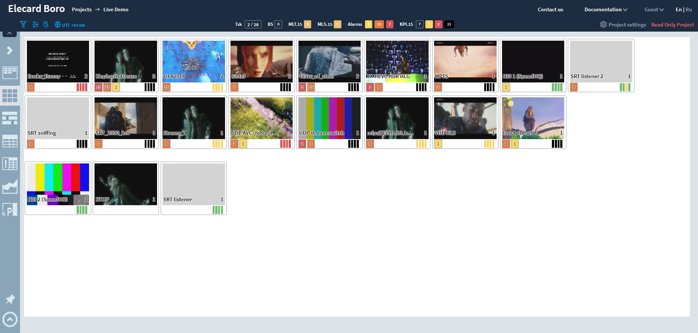Click the circular up-arrow button in sidebar
Viewport: 698px width, 333px height.
(x=10, y=320)
